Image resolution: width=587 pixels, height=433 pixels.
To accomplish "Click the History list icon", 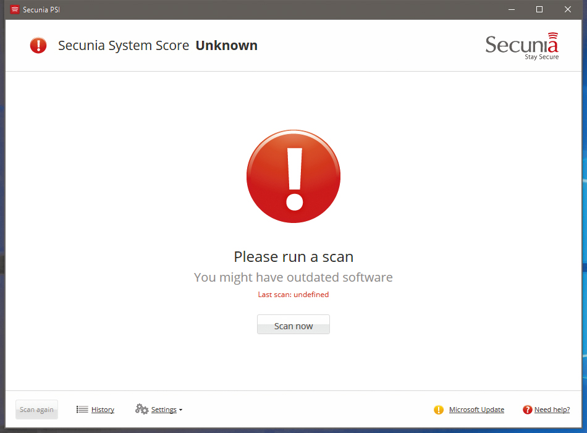I will (x=82, y=410).
